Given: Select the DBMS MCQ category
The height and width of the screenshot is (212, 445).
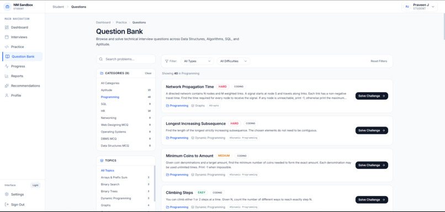Looking at the screenshot, I should (126, 139).
